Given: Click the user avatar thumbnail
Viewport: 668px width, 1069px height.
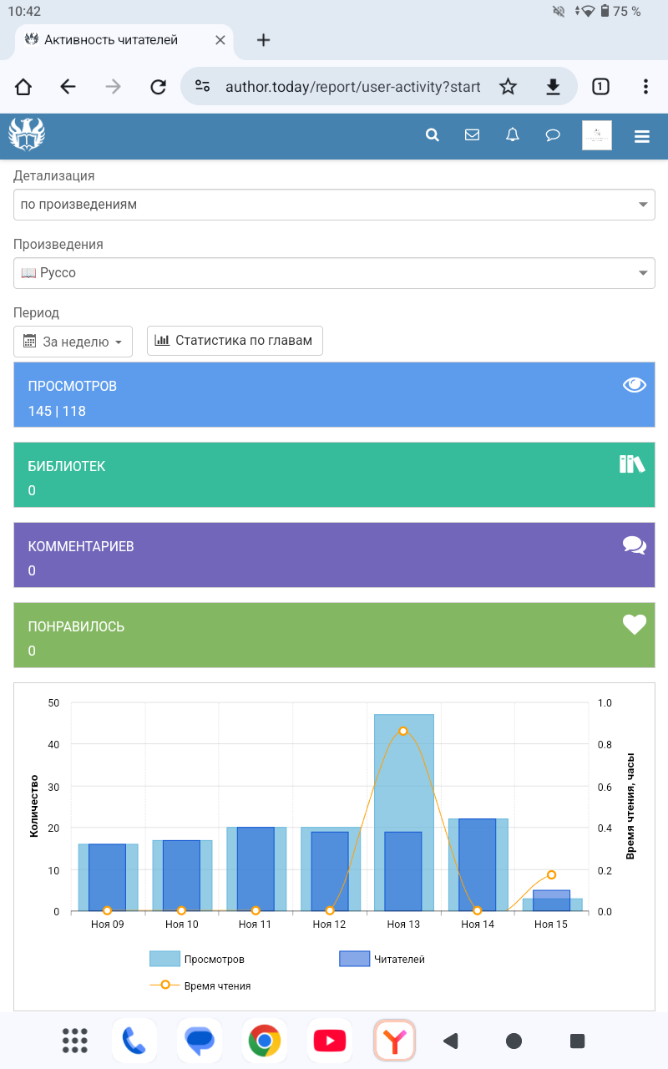Looking at the screenshot, I should point(596,135).
